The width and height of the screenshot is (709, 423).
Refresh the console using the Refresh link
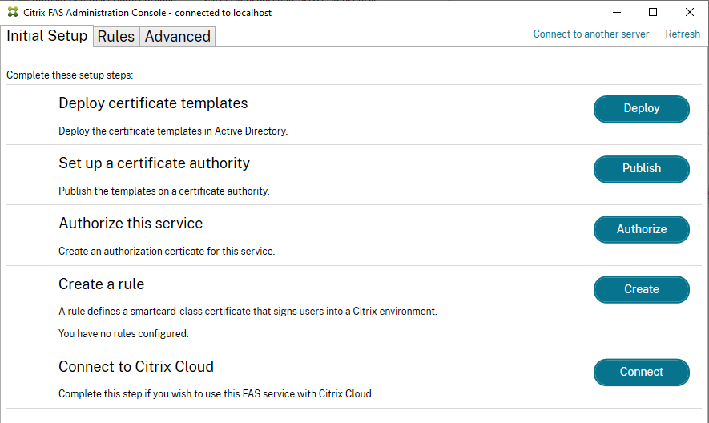[x=683, y=34]
